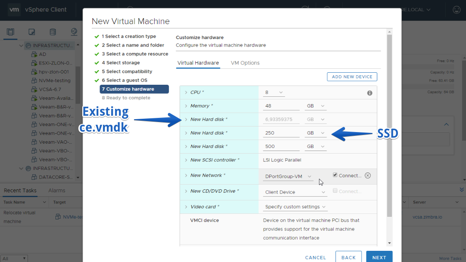Click the CPU info icon
This screenshot has width=466, height=262.
tap(370, 93)
